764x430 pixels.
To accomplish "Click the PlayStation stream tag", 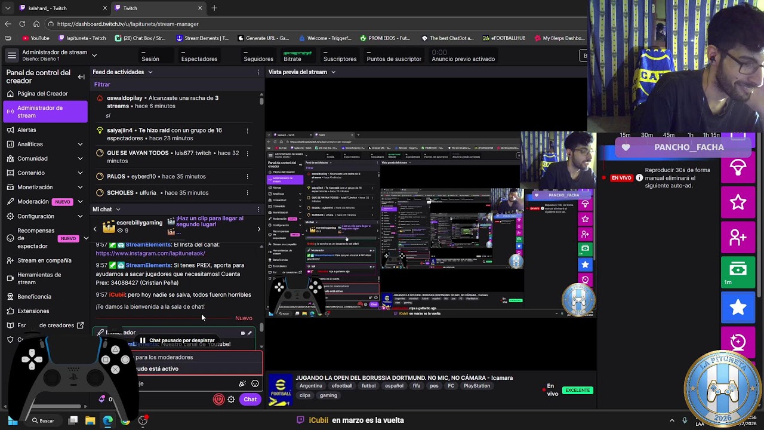I will [476, 386].
